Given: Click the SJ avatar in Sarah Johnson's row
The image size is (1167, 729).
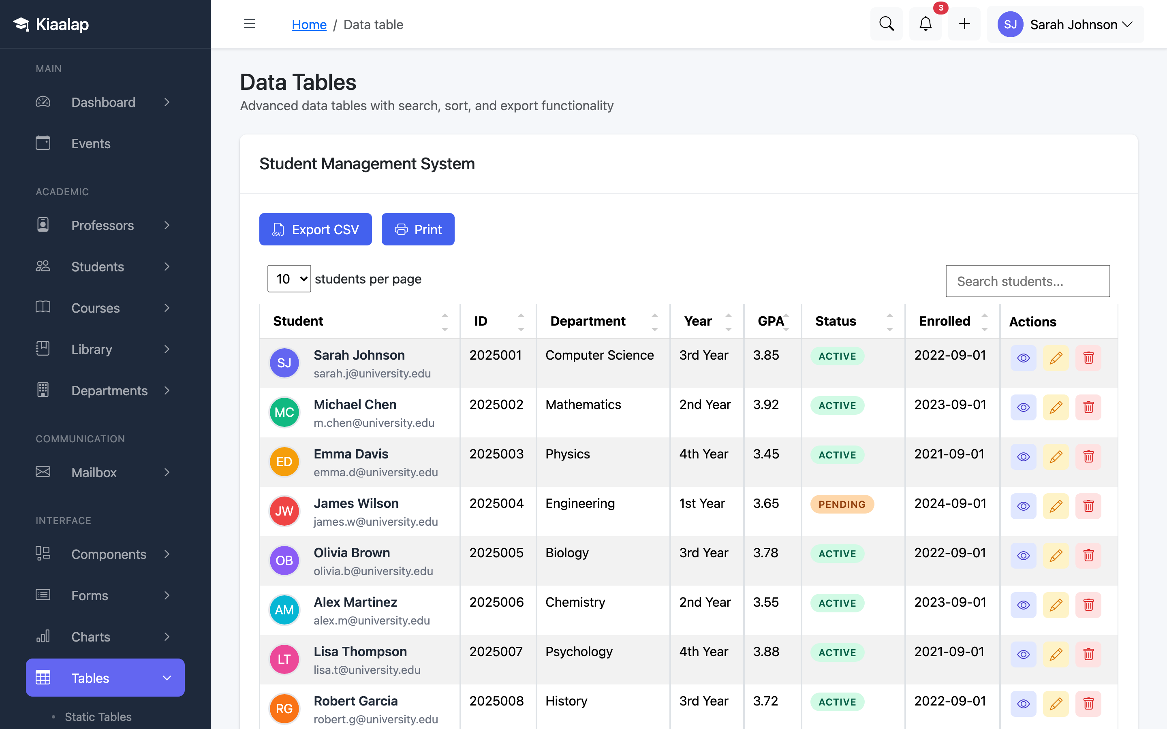Looking at the screenshot, I should [x=284, y=362].
